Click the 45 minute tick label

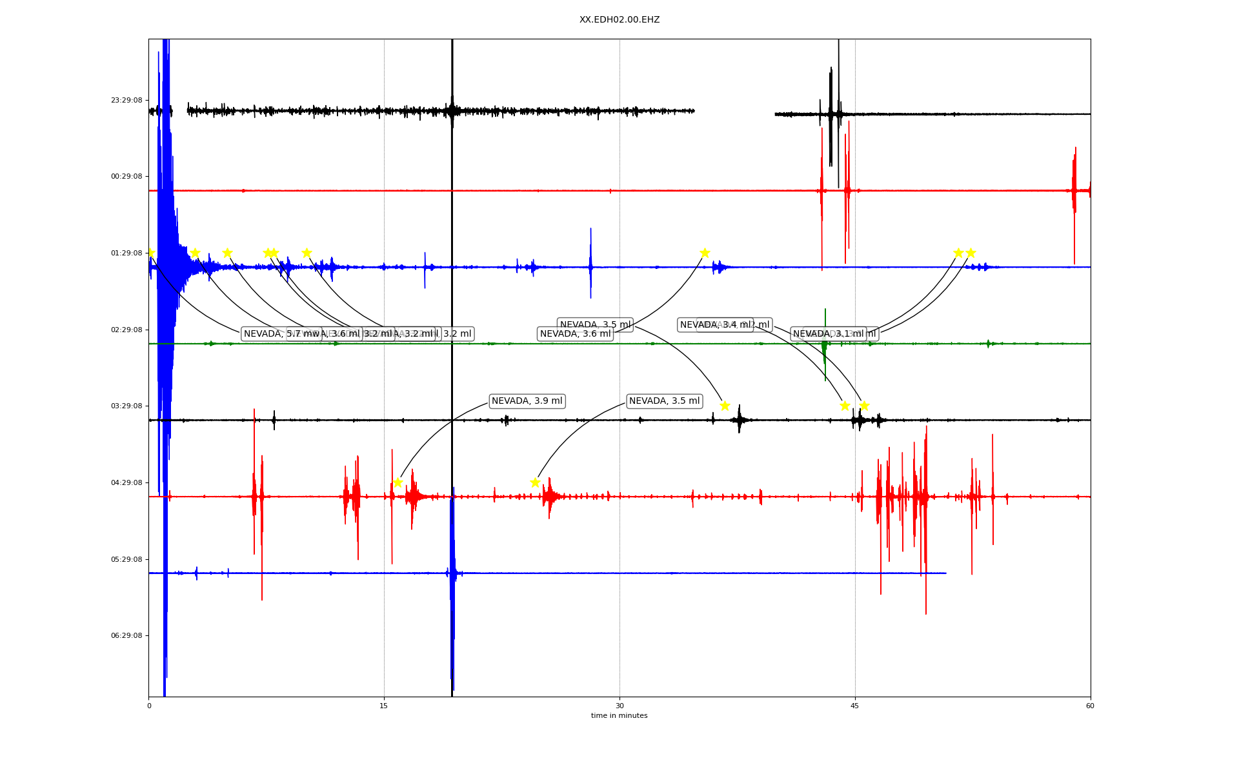pos(855,706)
